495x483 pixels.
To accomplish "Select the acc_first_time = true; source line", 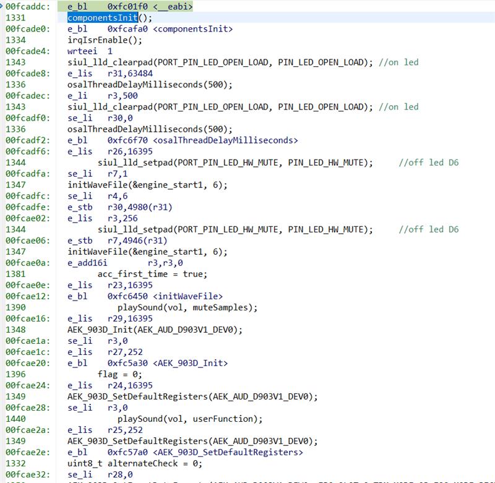I will click(152, 274).
